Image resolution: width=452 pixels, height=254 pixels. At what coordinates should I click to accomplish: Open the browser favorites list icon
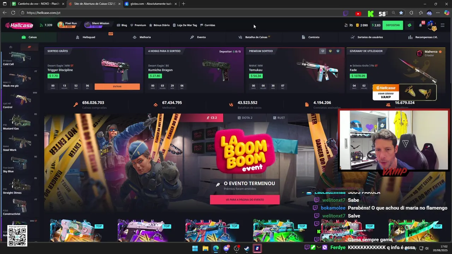[x=421, y=13]
